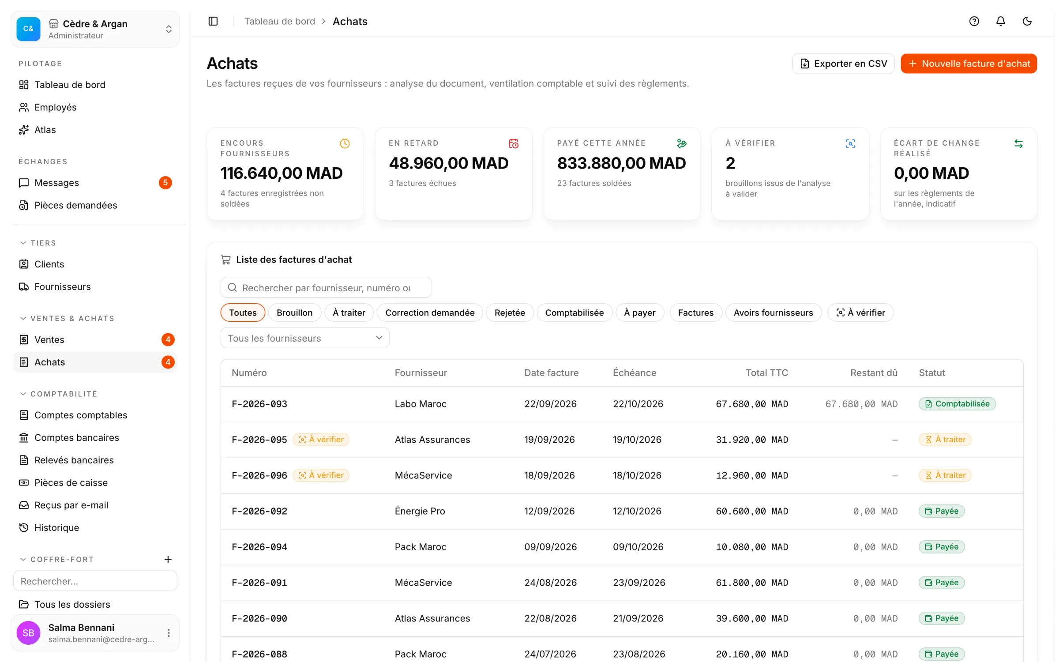
Task: Open Salma Bennani user options menu
Action: pos(169,633)
